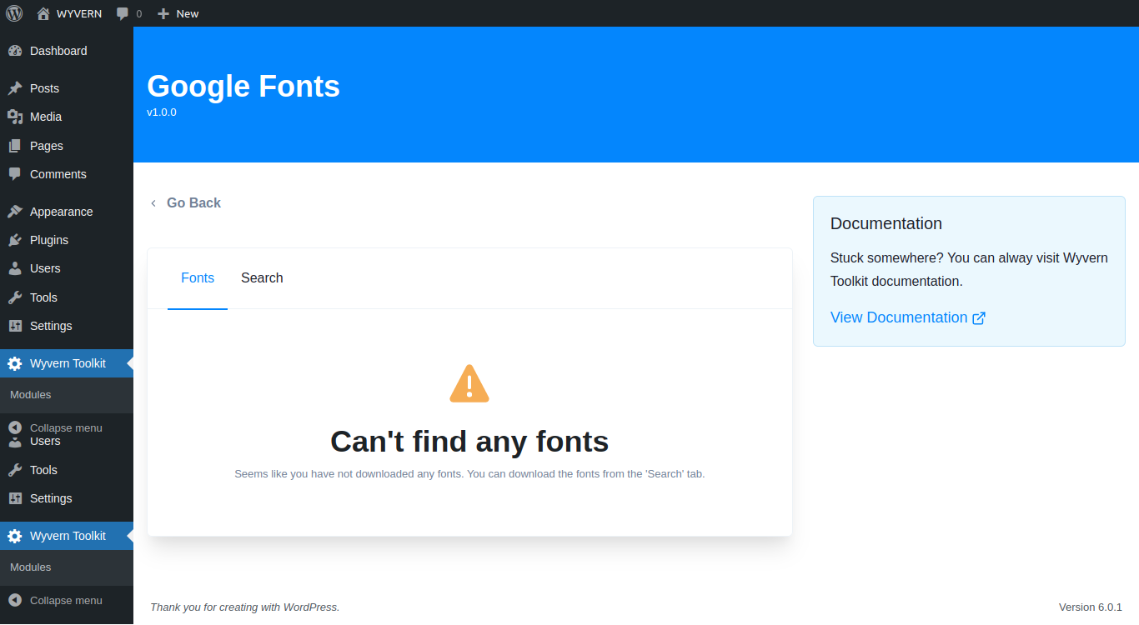Click the v1.0.0 version label
Screen dimensions: 1139x625
pyautogui.click(x=162, y=112)
